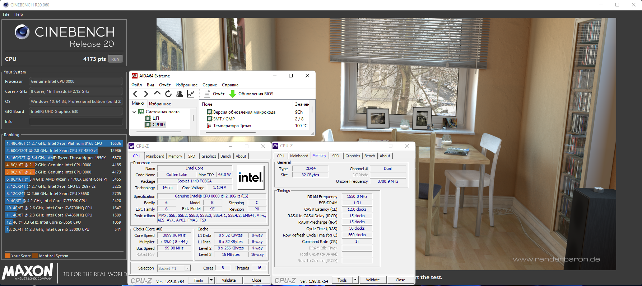Select ranking row Xeon Platinum 8168 CPU

point(64,143)
